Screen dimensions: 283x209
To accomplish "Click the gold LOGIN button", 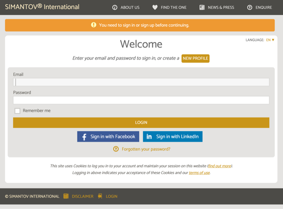I will pyautogui.click(x=141, y=123).
